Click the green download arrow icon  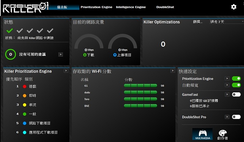(x=85, y=55)
